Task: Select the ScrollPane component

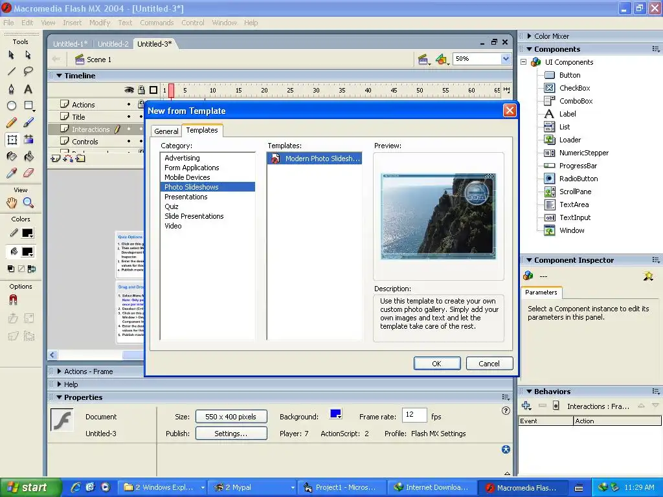Action: pyautogui.click(x=575, y=192)
